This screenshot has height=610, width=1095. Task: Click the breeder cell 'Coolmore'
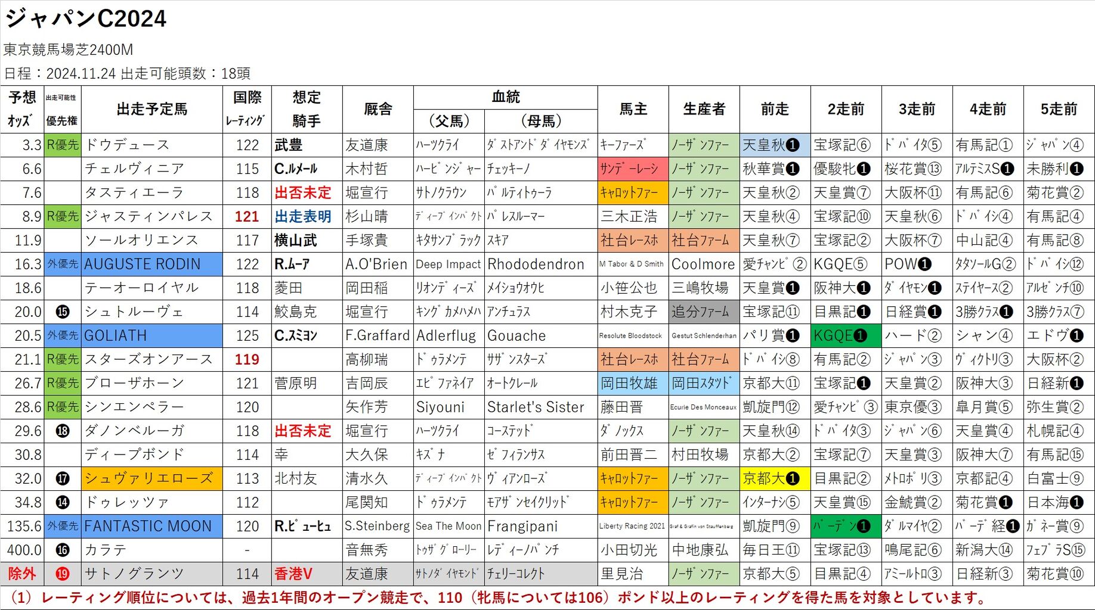(x=704, y=264)
